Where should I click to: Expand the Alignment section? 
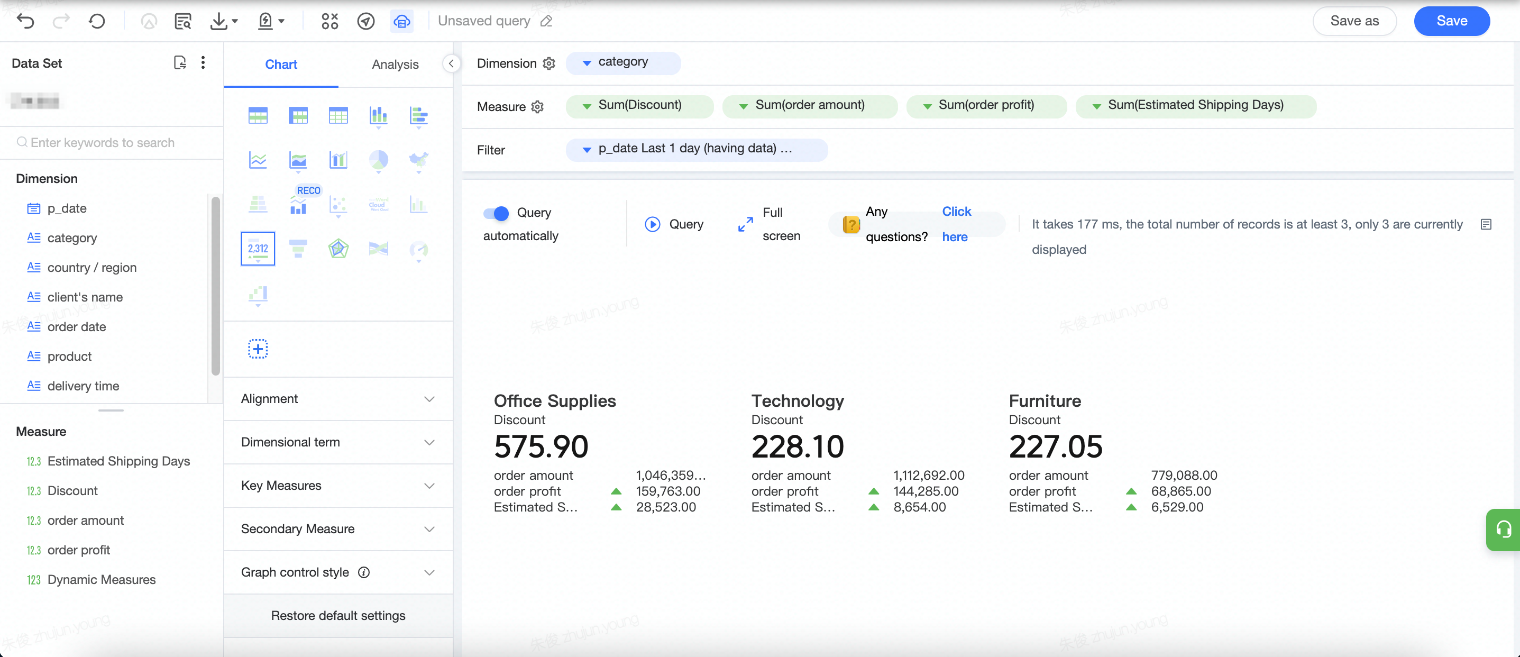338,399
